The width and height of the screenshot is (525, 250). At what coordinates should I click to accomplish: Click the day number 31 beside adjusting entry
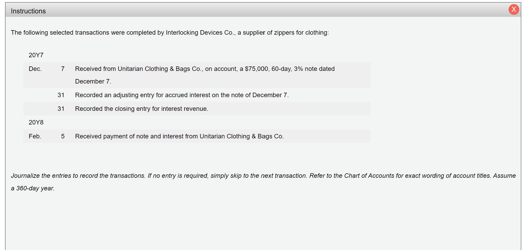click(61, 95)
